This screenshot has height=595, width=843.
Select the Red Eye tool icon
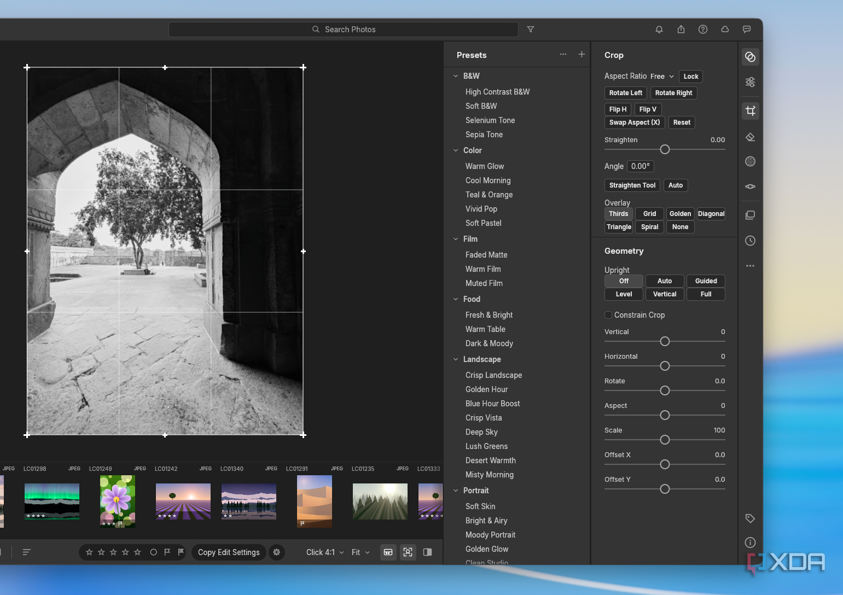click(x=751, y=186)
